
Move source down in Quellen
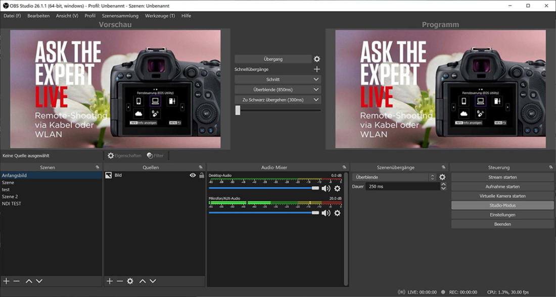pyautogui.click(x=153, y=281)
